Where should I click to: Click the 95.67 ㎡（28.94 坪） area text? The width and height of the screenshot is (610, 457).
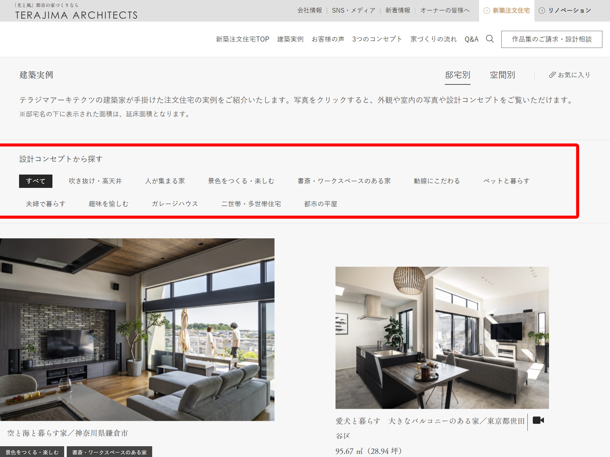pyautogui.click(x=369, y=451)
